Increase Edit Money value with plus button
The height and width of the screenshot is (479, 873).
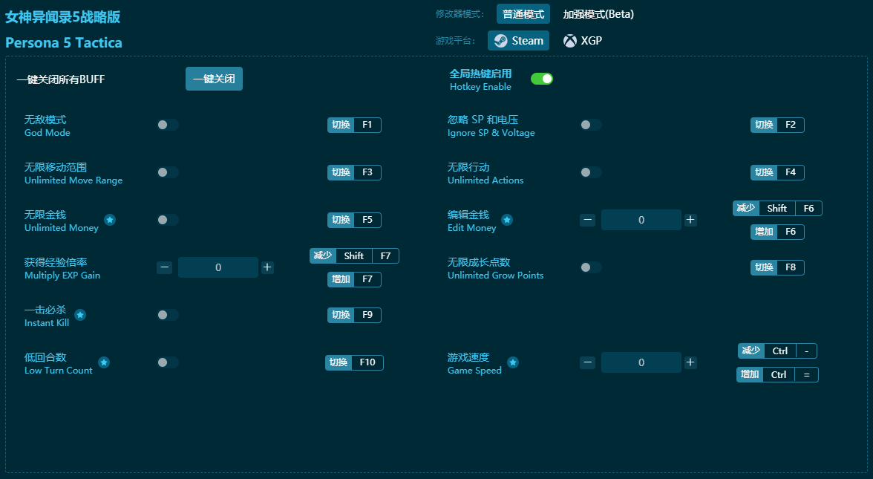pyautogui.click(x=690, y=220)
